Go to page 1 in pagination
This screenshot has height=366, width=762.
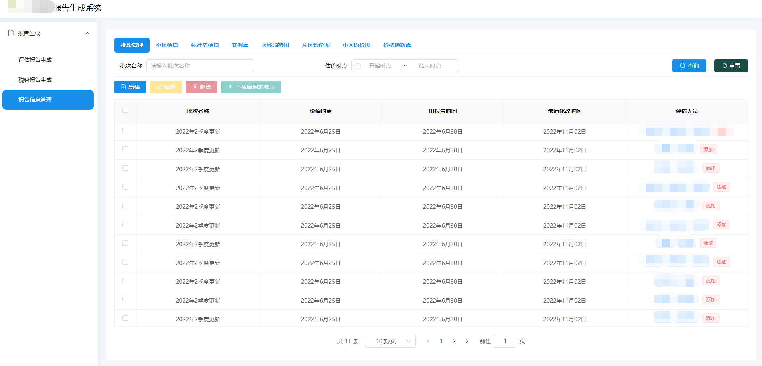pos(441,341)
